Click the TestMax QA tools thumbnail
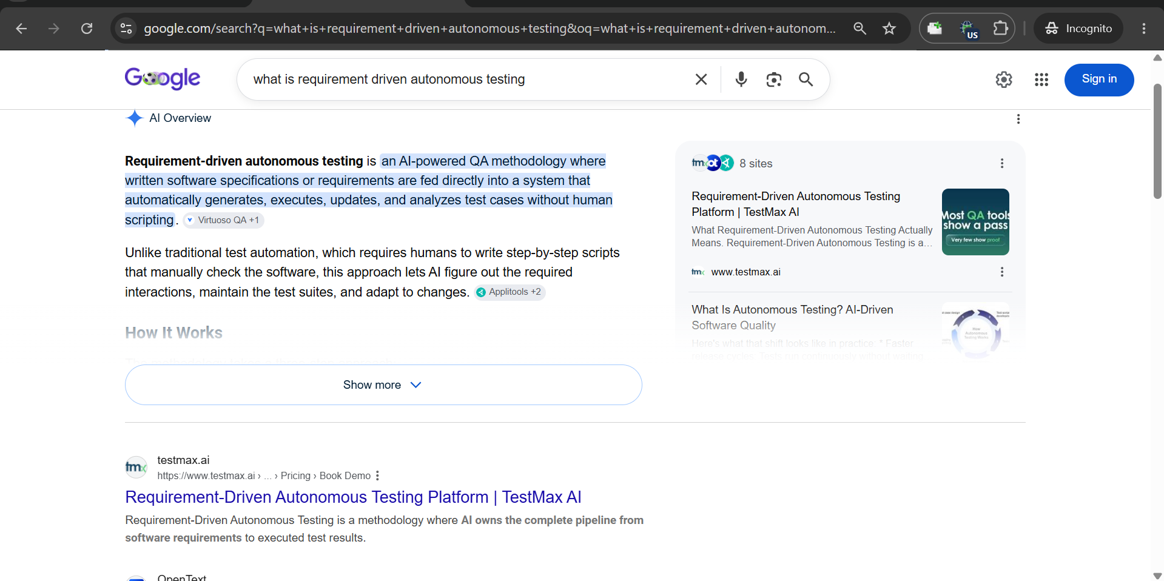Viewport: 1164px width, 581px height. coord(975,222)
